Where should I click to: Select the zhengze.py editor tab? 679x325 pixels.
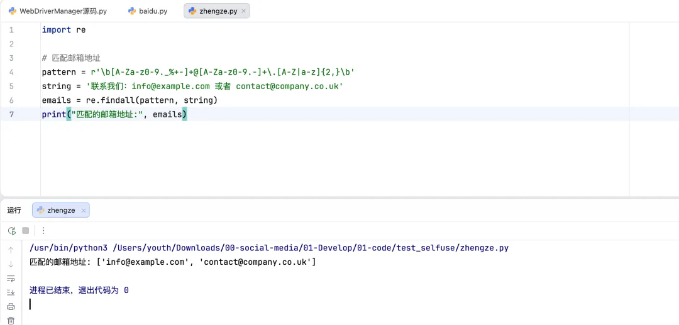click(216, 11)
